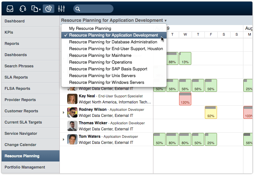Viewport: 254px width, 175px height.
Task: Go to Change Calendar in sidebar
Action: (x=20, y=145)
